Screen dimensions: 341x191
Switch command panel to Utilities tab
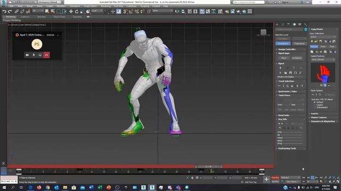(x=305, y=24)
